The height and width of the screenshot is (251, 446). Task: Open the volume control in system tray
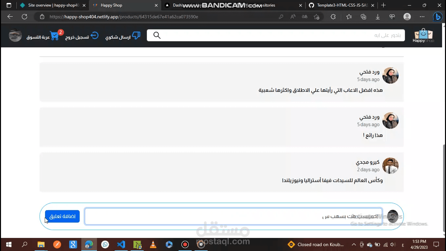tap(393, 244)
